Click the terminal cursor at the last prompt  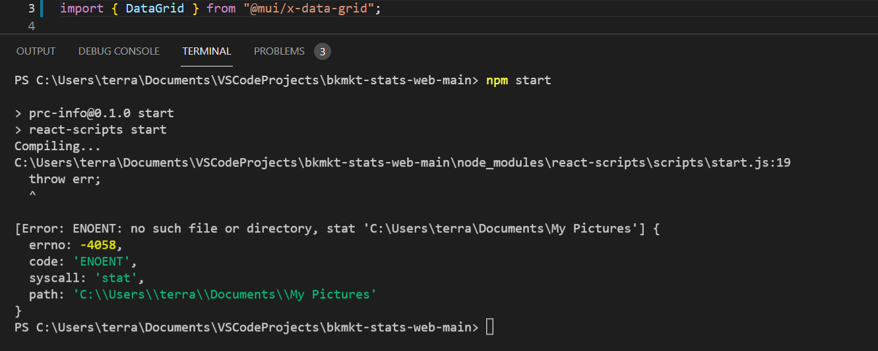click(489, 327)
